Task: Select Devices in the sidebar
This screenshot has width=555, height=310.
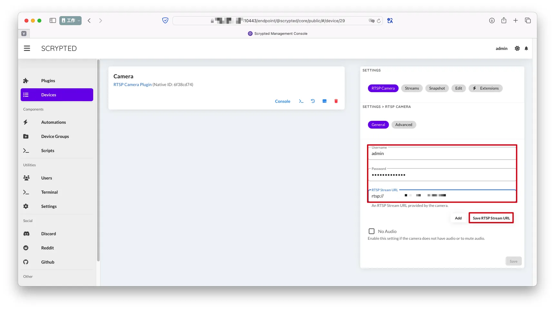Action: (x=57, y=95)
